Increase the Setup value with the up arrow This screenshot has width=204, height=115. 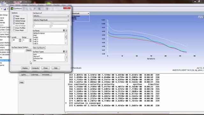30,39
